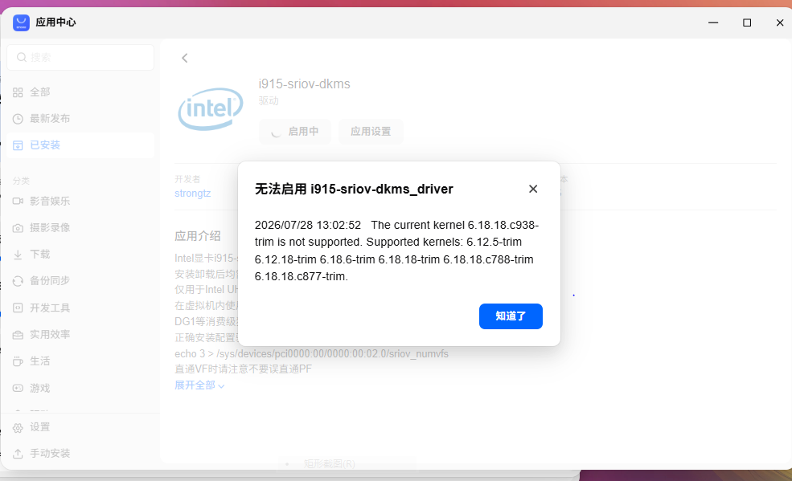Open 开发工具 category

click(80, 308)
